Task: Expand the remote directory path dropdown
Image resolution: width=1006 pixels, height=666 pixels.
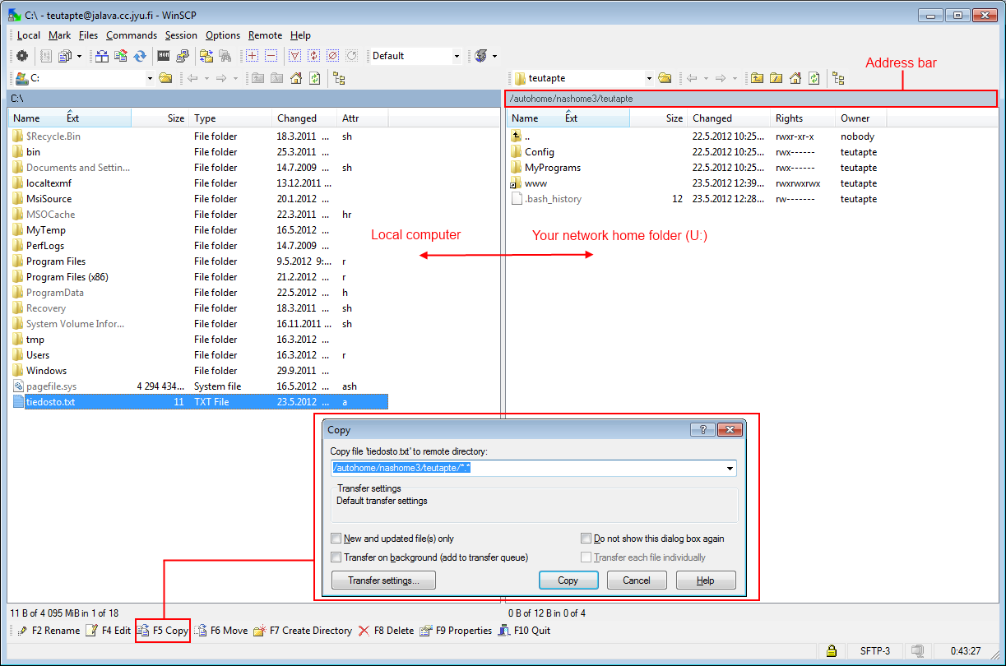Action: (730, 469)
